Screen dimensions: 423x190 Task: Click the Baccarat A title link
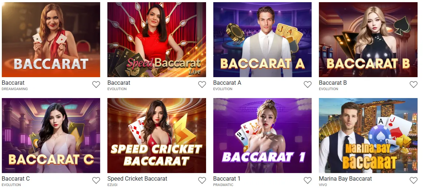click(x=227, y=83)
